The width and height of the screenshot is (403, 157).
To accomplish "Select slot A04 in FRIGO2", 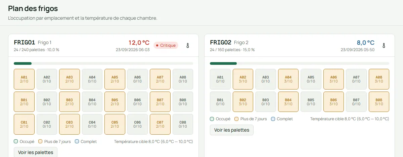I will pos(288,79).
